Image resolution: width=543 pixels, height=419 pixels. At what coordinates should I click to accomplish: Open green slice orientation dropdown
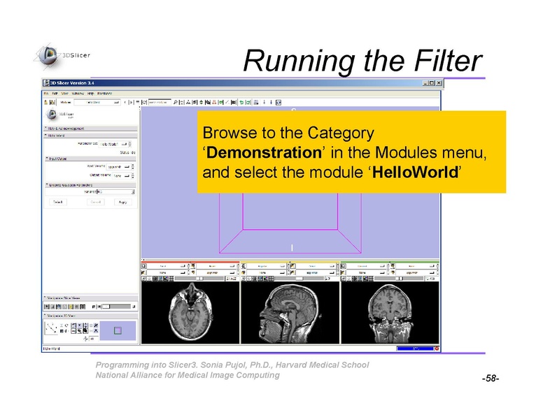coord(367,266)
